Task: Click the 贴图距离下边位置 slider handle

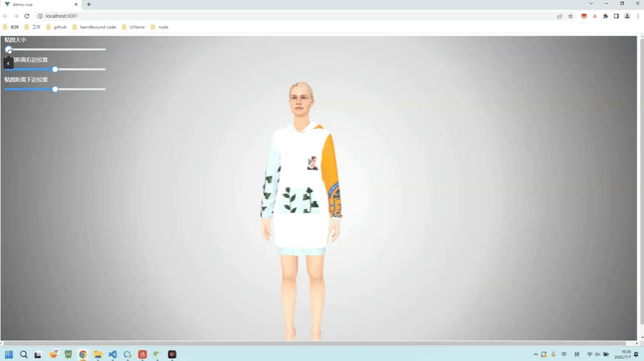Action: (x=55, y=89)
